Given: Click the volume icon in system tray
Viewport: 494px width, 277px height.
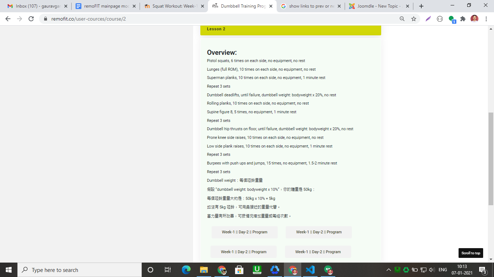Looking at the screenshot, I should 431,270.
